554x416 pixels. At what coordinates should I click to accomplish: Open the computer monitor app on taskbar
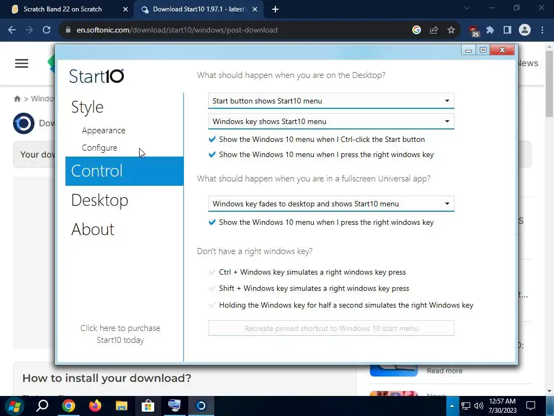(174, 406)
